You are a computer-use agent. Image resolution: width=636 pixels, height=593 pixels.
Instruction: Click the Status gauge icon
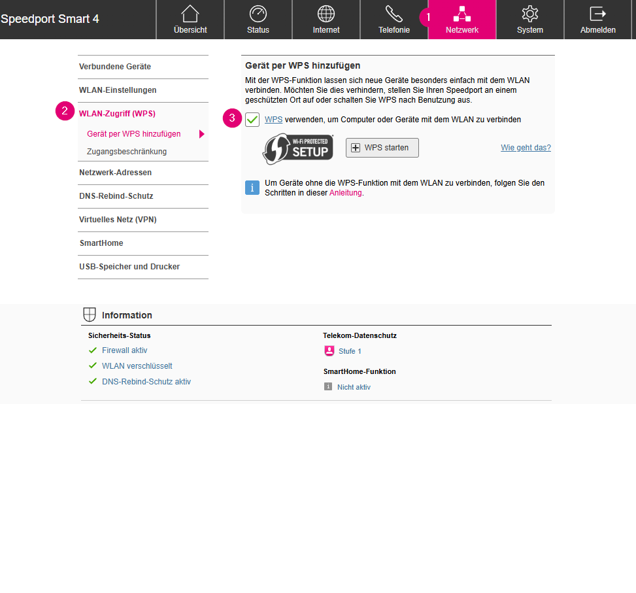(x=258, y=14)
